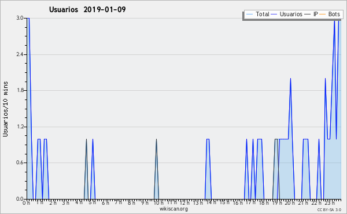347x214 pixels.
Task: Click the '18 h' x-axis label
Action: pos(264,203)
